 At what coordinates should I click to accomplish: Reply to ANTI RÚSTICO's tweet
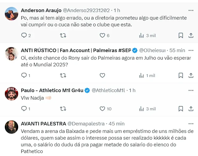(x=24, y=75)
